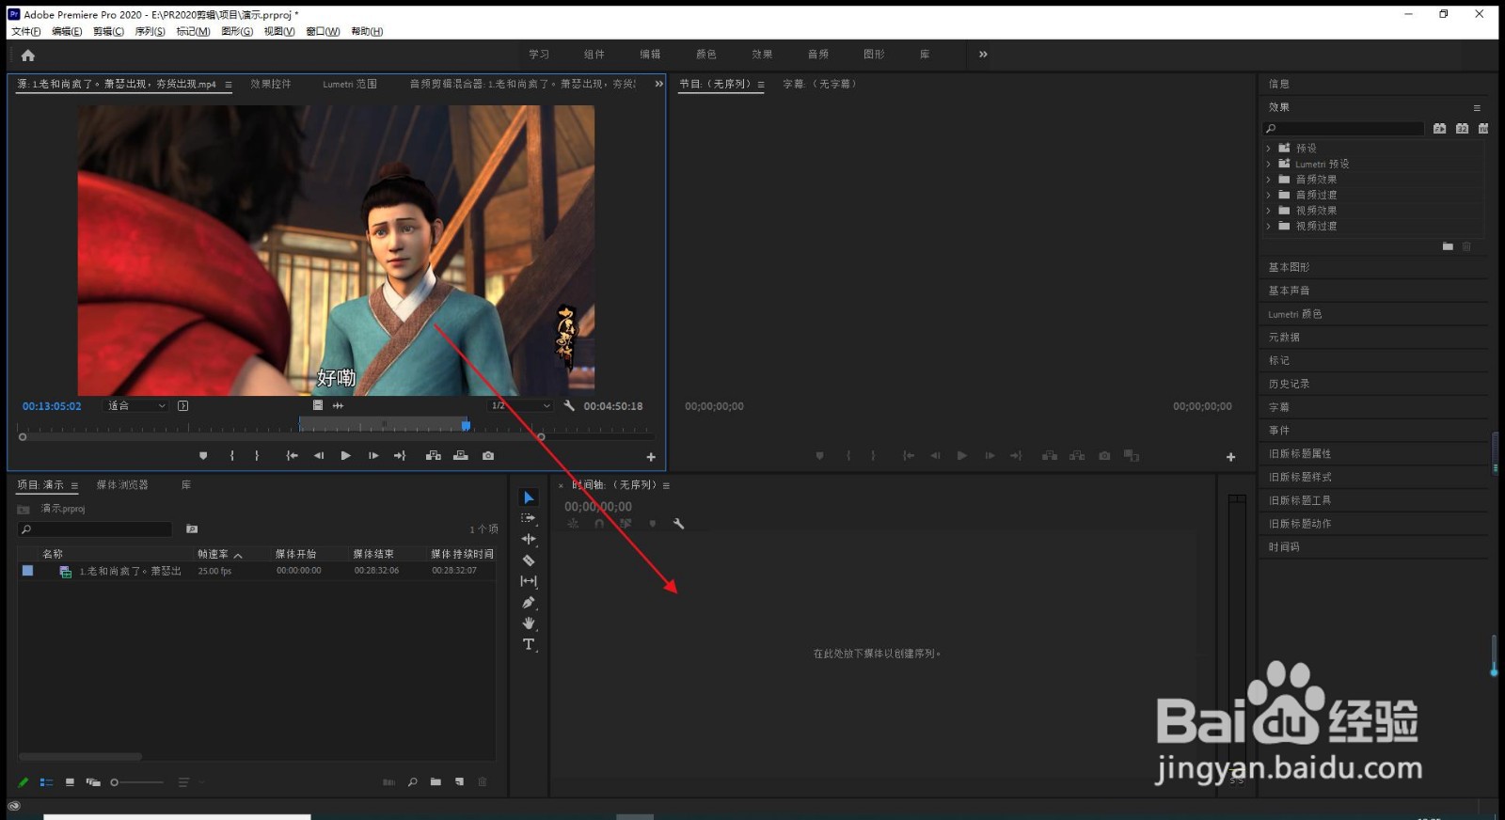Create a new custom bin in Effects panel
The width and height of the screenshot is (1505, 820).
click(1448, 246)
